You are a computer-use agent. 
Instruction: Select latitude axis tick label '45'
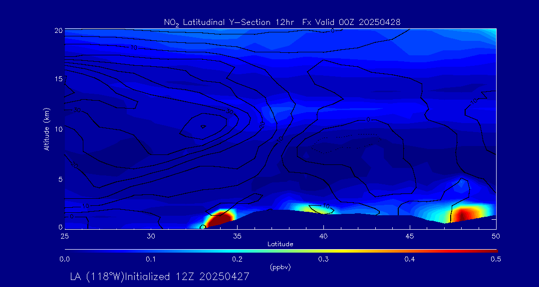tap(410, 236)
